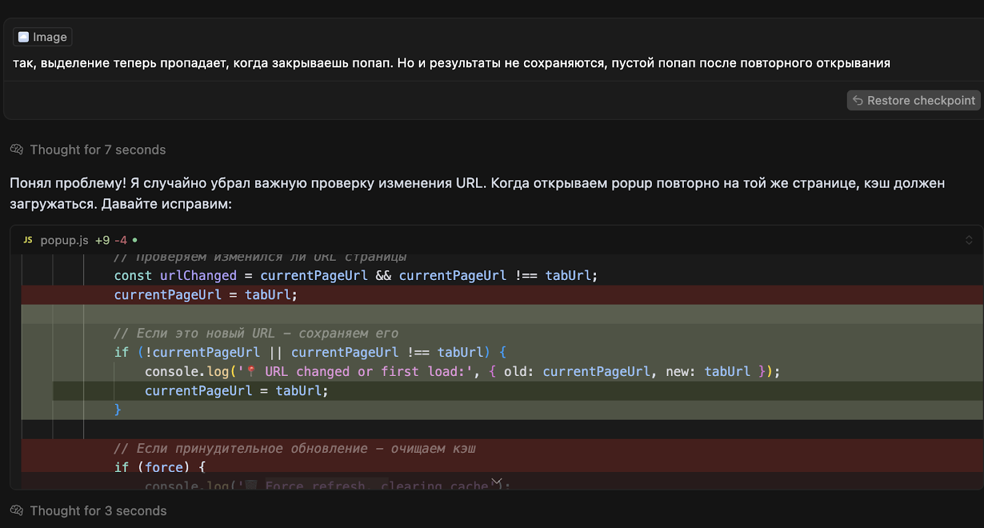The height and width of the screenshot is (528, 984).
Task: Click added line 'currentPageUrl = tabUrl;' in green
Action: pos(236,391)
